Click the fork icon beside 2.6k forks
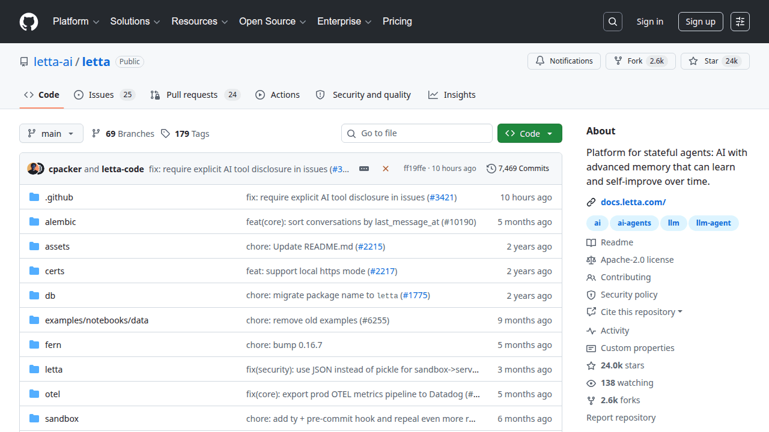This screenshot has width=769, height=432. (x=591, y=400)
